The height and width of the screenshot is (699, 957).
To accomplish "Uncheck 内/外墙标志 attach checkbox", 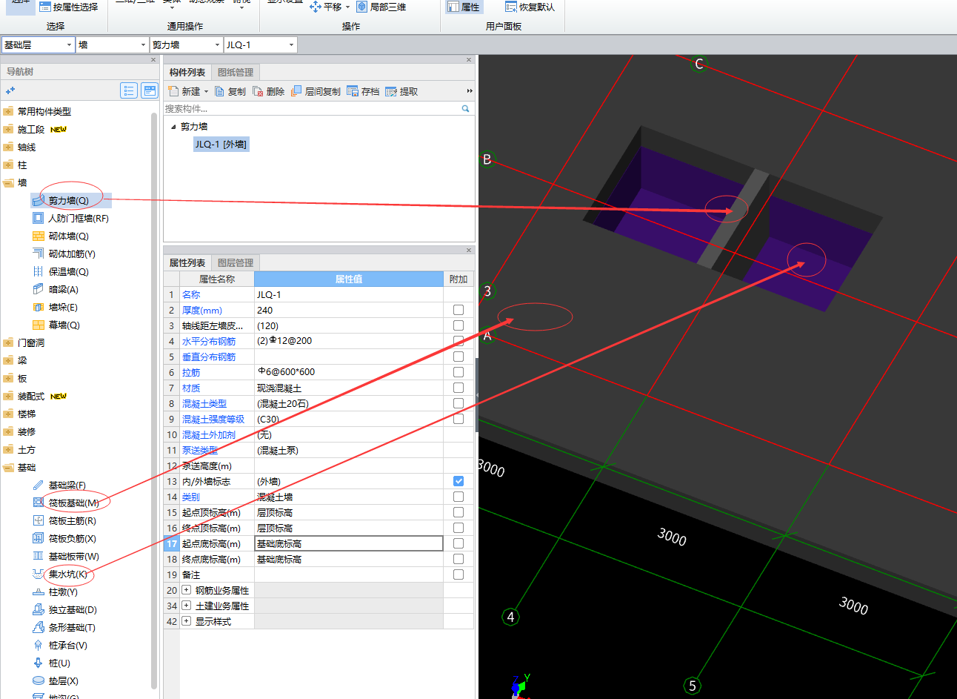I will (459, 481).
